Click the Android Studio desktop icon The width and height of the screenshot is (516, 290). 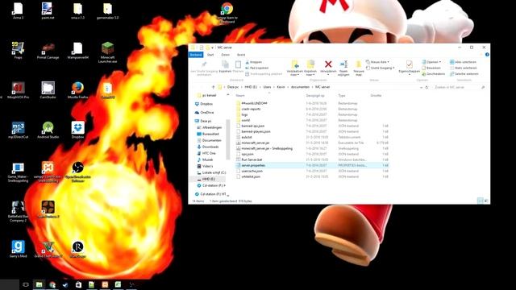48,130
